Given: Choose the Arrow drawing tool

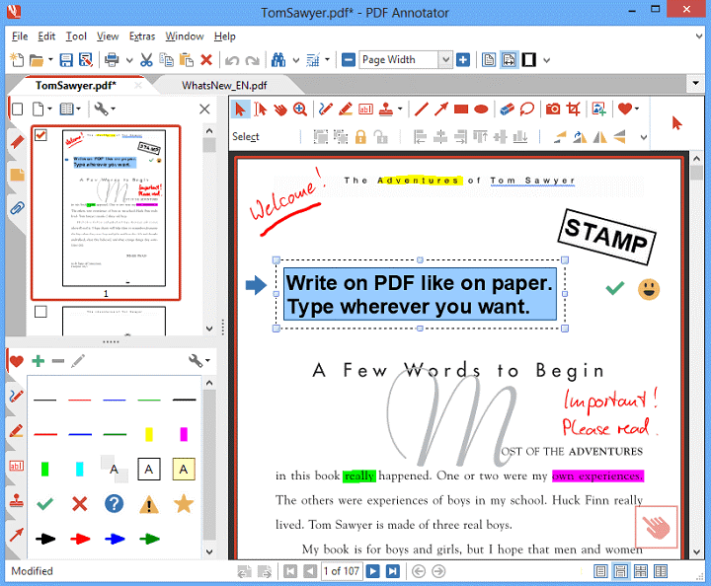Looking at the screenshot, I should [440, 110].
